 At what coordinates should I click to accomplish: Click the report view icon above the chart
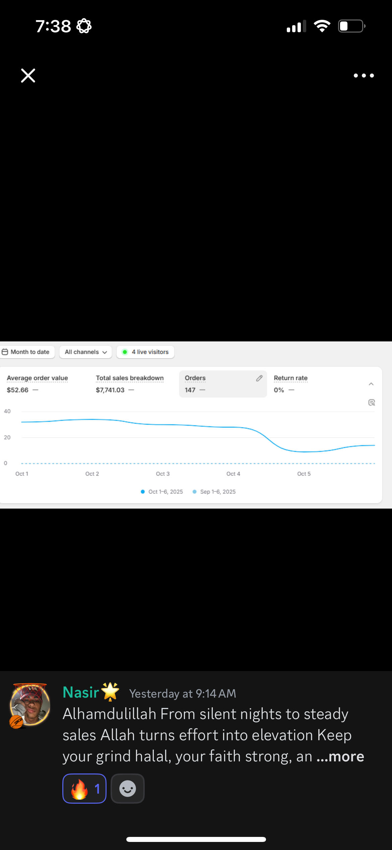(x=371, y=403)
